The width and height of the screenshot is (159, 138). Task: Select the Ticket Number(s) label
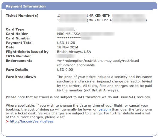pyautogui.click(x=22, y=16)
